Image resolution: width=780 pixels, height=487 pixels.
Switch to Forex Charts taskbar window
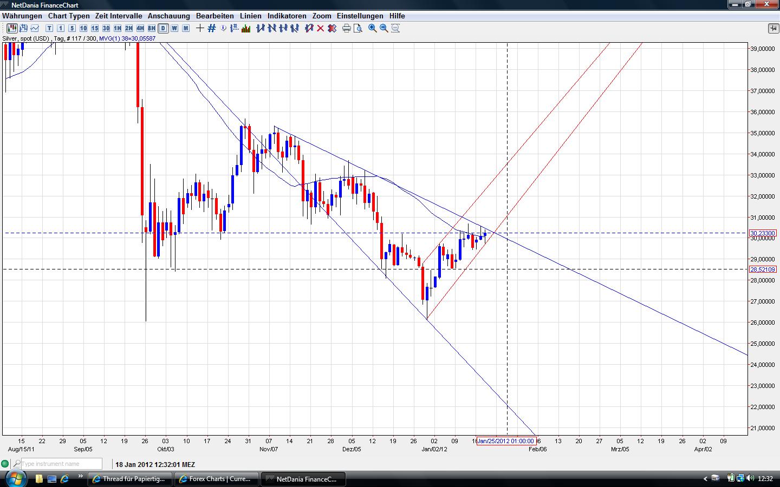[216, 479]
